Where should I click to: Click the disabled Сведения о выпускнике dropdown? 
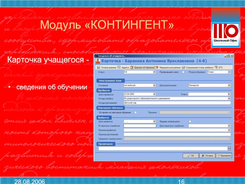tap(177, 139)
